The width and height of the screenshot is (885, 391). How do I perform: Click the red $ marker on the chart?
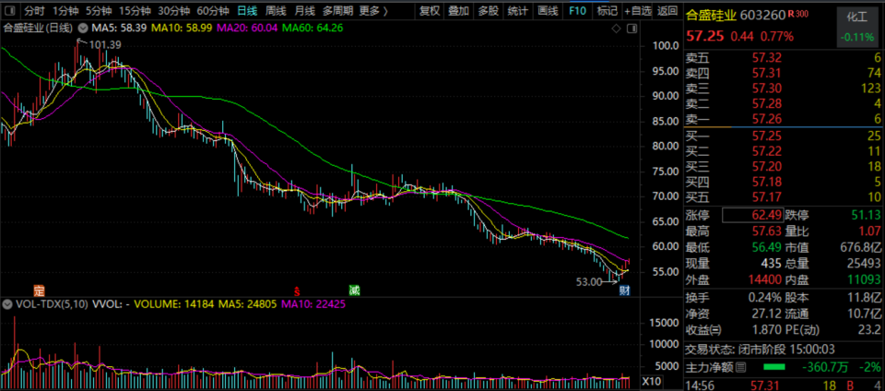296,291
